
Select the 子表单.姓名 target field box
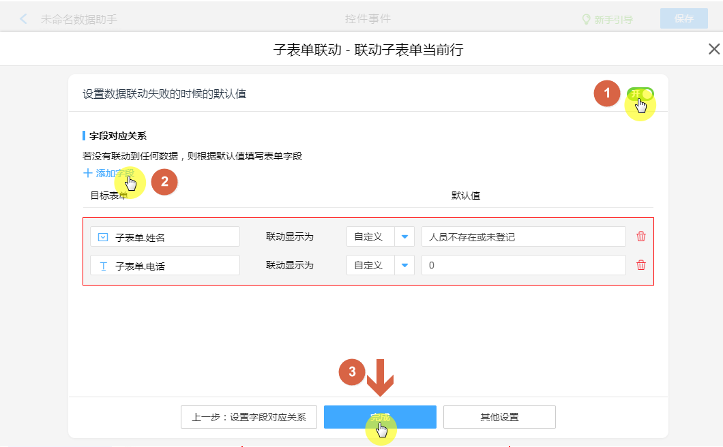click(164, 236)
